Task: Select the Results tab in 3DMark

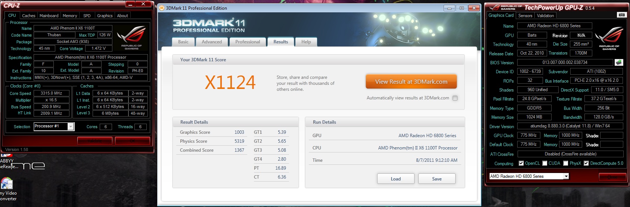Action: pos(281,42)
